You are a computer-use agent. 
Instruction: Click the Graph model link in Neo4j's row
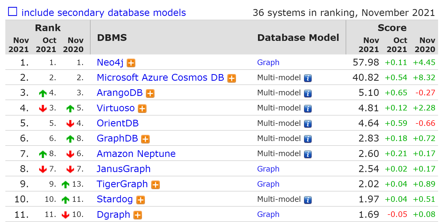[268, 62]
